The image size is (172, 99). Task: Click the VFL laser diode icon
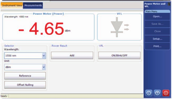point(120,27)
